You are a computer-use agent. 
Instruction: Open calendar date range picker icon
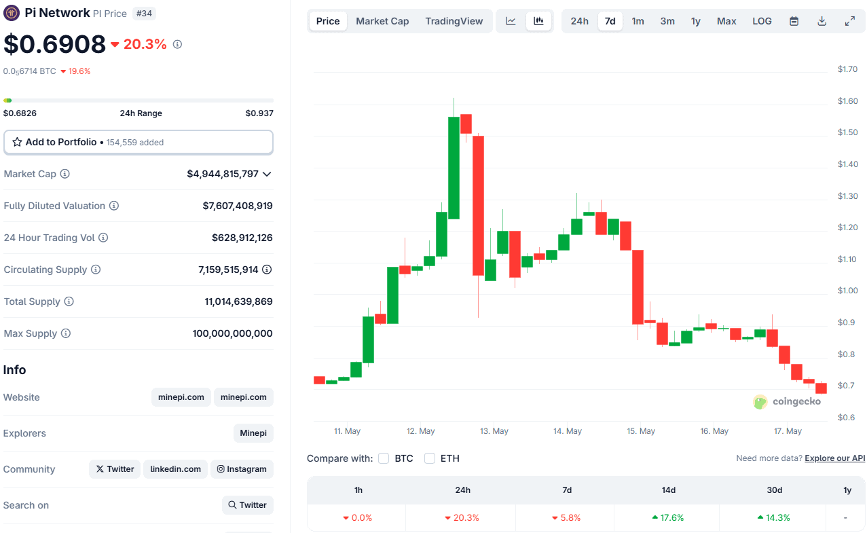click(794, 21)
